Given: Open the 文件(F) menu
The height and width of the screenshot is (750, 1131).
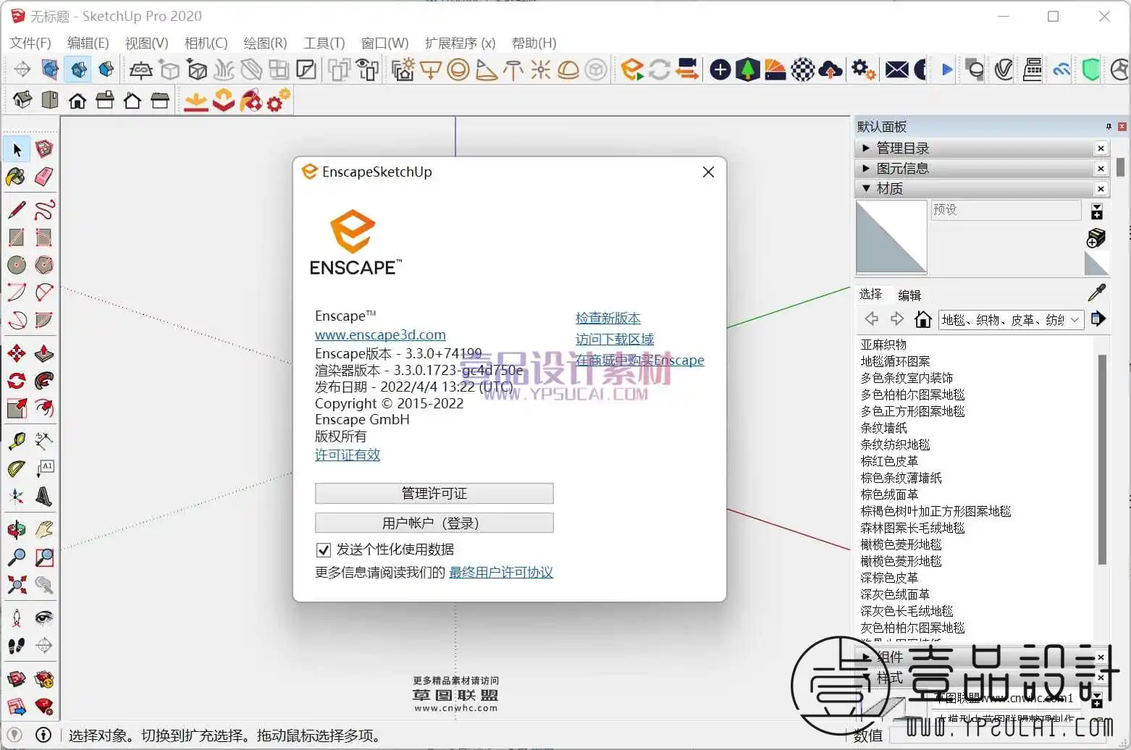Looking at the screenshot, I should coord(30,43).
